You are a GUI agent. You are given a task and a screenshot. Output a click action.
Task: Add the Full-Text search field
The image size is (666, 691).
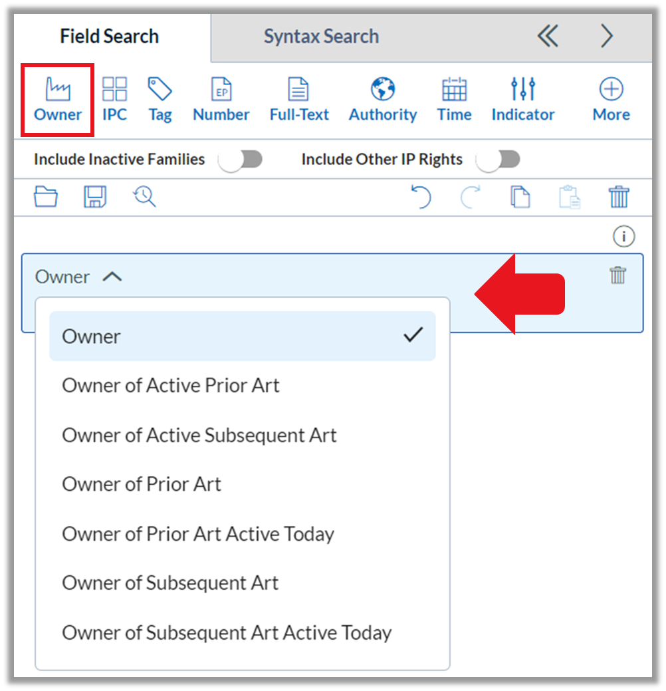pos(299,100)
